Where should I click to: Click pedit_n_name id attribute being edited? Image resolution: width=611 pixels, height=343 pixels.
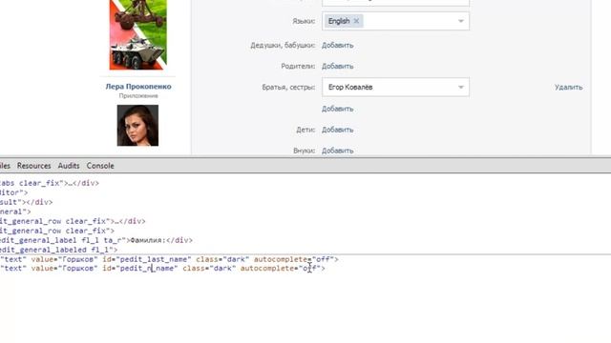coord(146,269)
